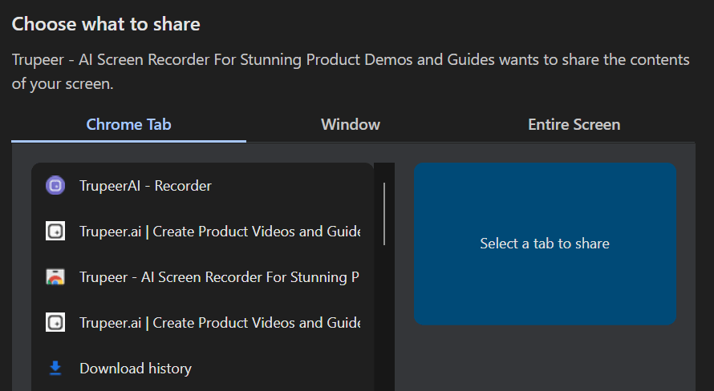Switch to the Window tab
Image resolution: width=714 pixels, height=391 pixels.
pos(350,124)
